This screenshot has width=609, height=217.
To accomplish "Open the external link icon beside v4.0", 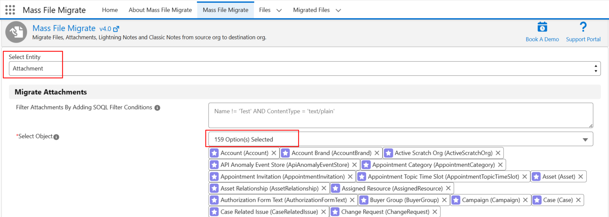I will tap(116, 29).
